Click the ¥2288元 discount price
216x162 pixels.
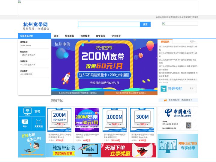tap(115, 140)
